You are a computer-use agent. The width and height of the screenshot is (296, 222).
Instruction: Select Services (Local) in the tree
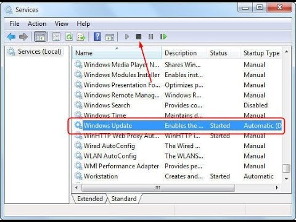(x=35, y=51)
